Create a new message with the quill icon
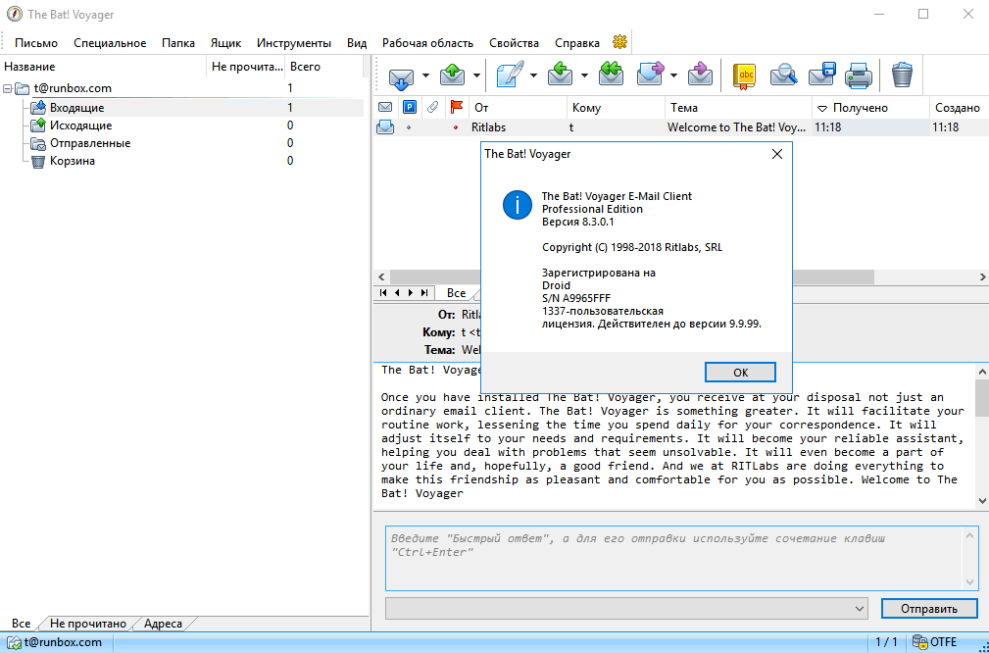 pyautogui.click(x=511, y=75)
